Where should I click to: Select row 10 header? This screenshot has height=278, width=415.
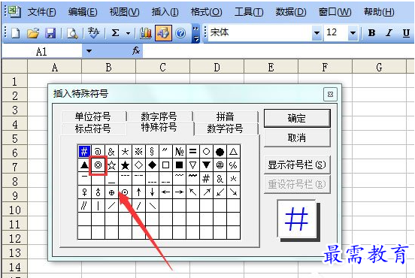[14, 210]
